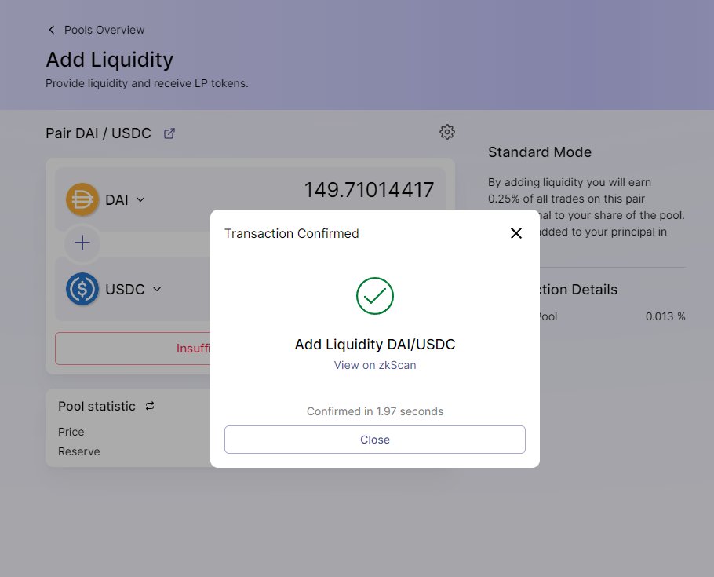Click the Price row label
Image resolution: width=714 pixels, height=577 pixels.
click(71, 432)
